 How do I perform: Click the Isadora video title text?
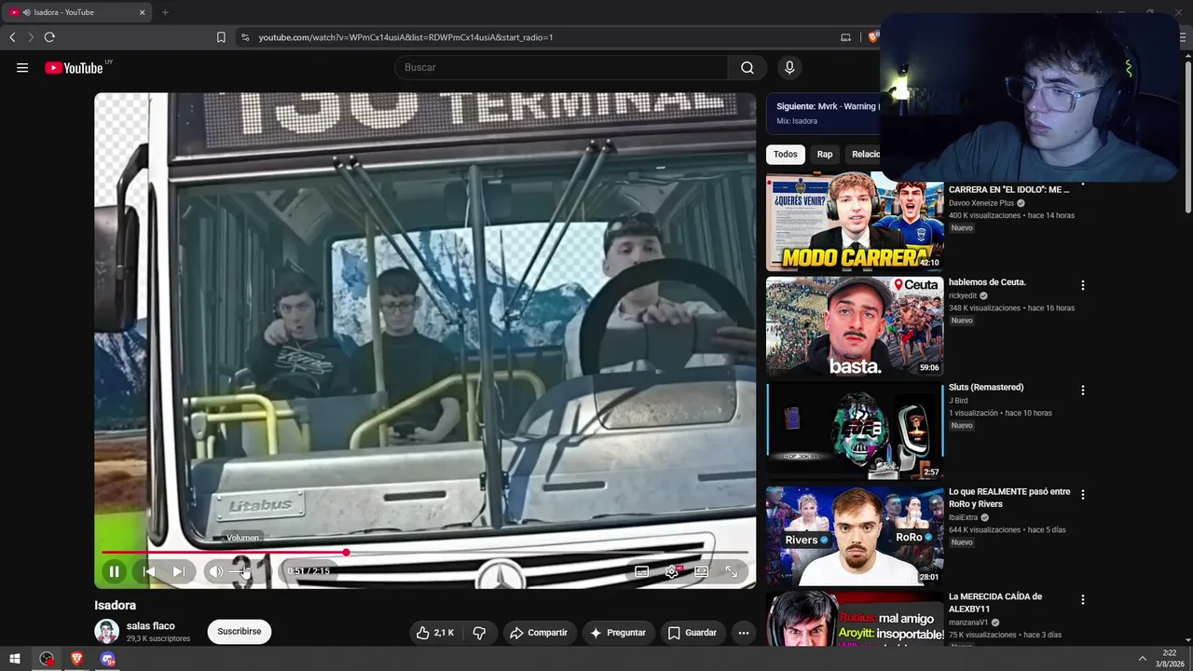point(116,605)
